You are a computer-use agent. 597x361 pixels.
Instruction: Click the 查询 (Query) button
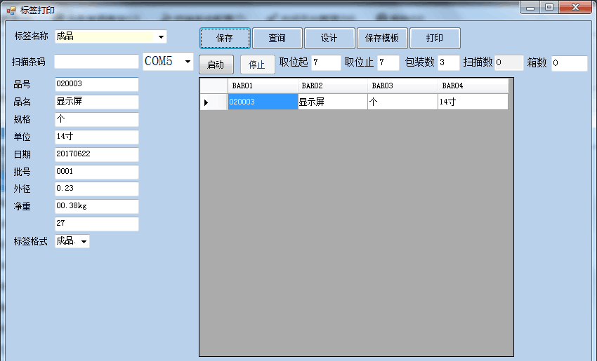277,39
